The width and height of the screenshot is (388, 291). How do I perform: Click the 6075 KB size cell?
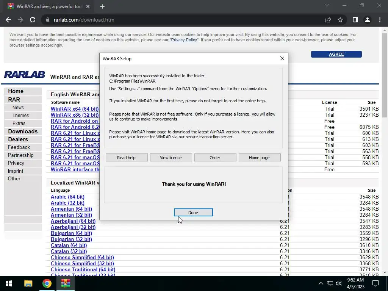369,127
